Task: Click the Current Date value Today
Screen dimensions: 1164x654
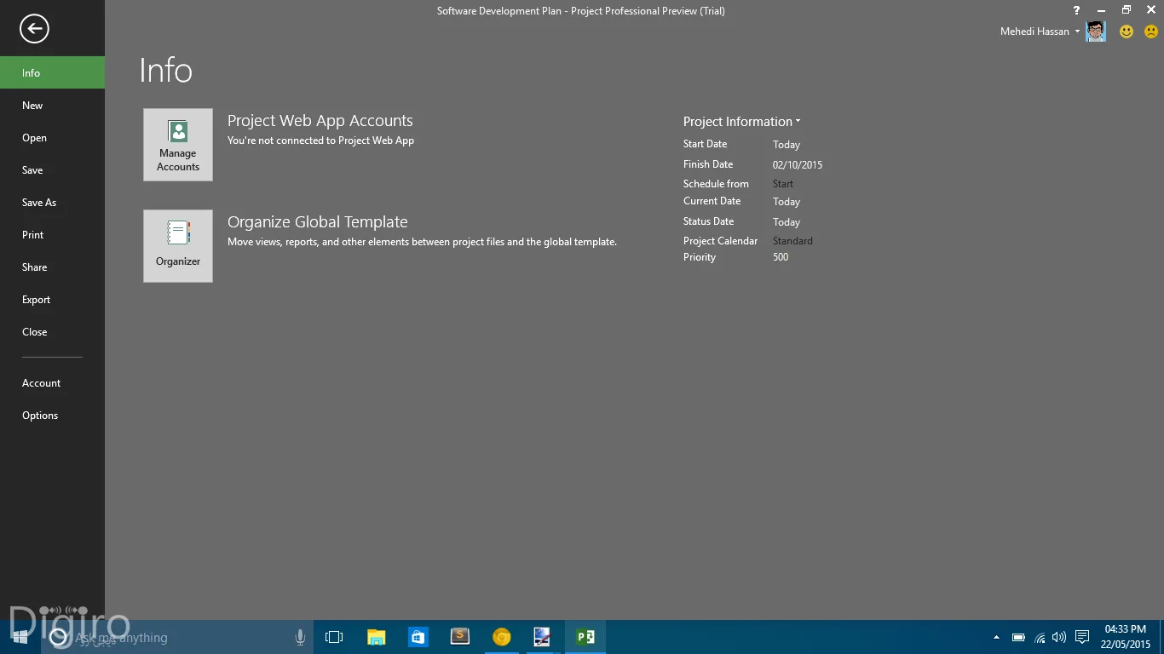Action: [x=787, y=202]
